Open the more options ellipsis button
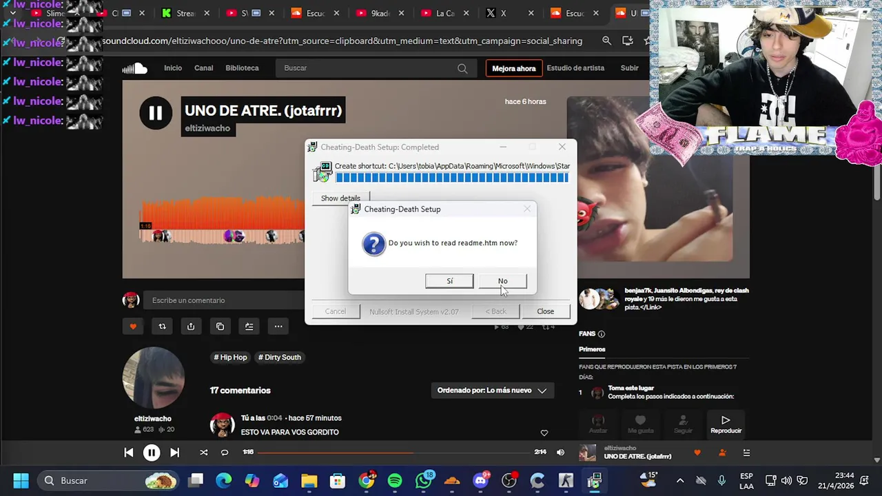The width and height of the screenshot is (882, 496). tap(278, 327)
